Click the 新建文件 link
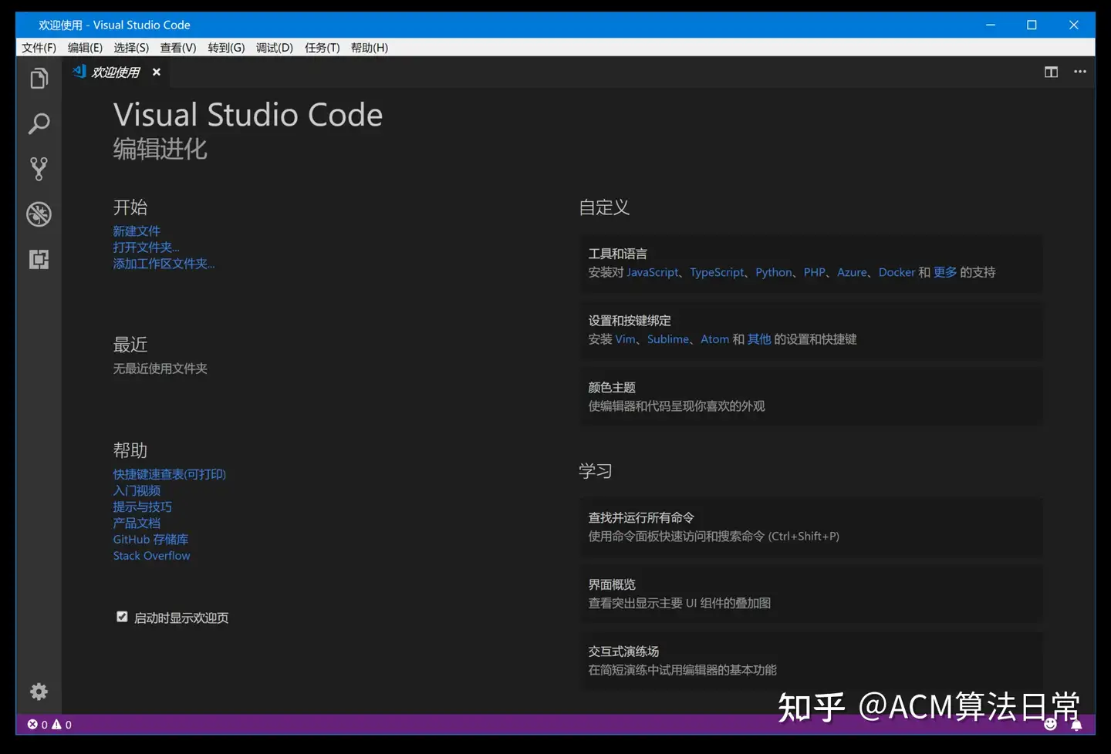The image size is (1111, 754). click(137, 231)
